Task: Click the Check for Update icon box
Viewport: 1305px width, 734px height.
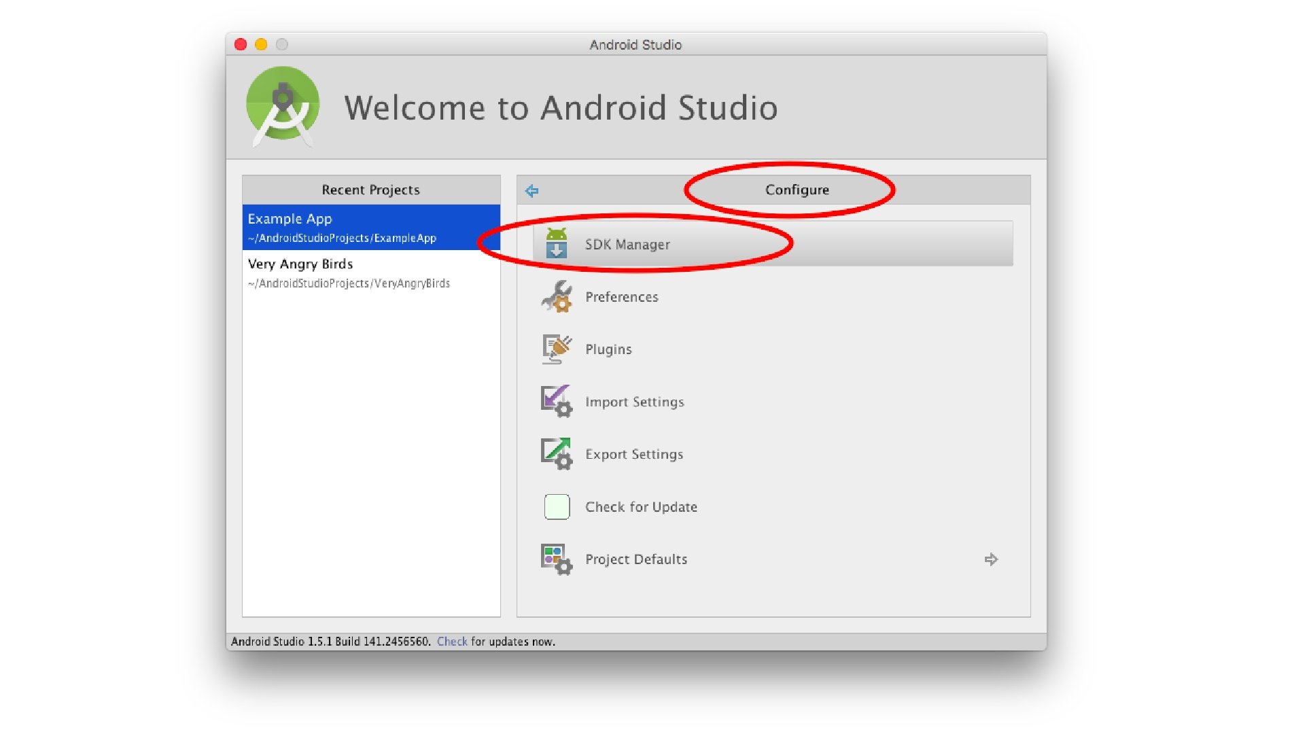Action: [557, 507]
